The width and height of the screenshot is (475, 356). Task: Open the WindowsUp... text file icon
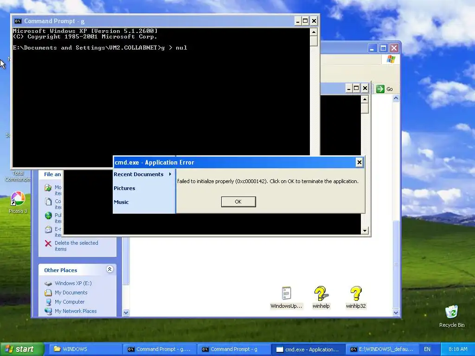point(286,297)
